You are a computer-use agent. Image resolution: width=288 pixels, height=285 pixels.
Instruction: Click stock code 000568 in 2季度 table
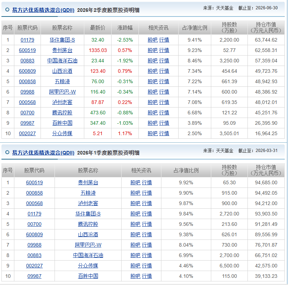click(27, 102)
